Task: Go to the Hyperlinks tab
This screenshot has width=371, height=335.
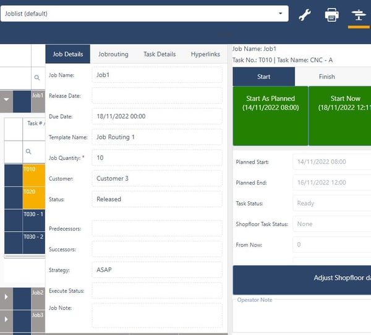Action: [205, 54]
